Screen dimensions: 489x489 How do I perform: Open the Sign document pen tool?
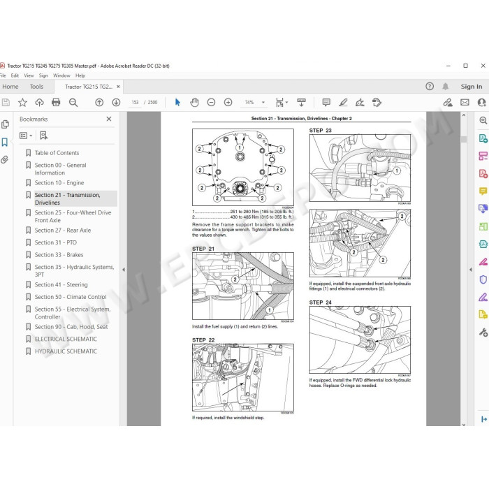(360, 102)
